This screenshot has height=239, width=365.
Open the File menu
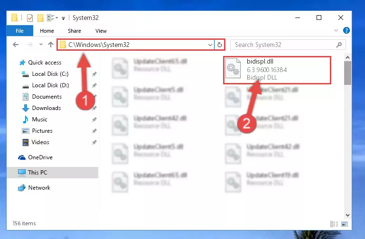coord(20,31)
